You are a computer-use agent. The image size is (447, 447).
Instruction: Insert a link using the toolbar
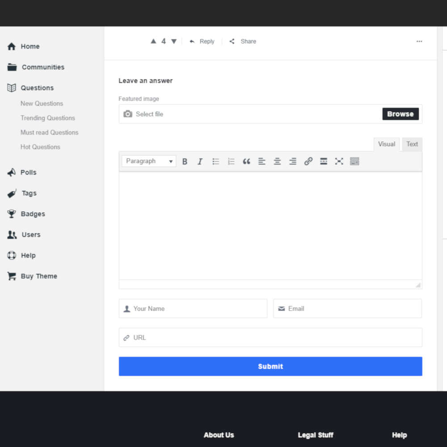pos(308,161)
